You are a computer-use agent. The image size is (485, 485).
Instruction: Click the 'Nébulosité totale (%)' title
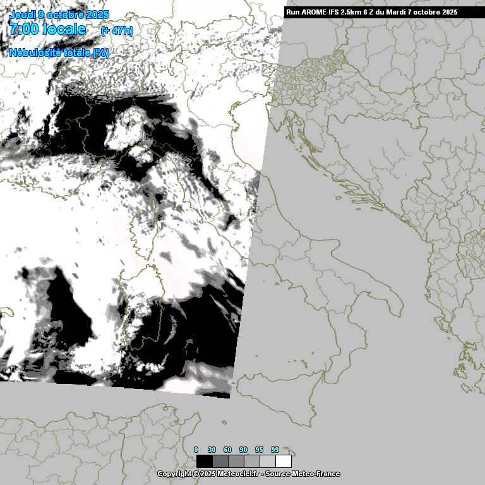coord(59,53)
